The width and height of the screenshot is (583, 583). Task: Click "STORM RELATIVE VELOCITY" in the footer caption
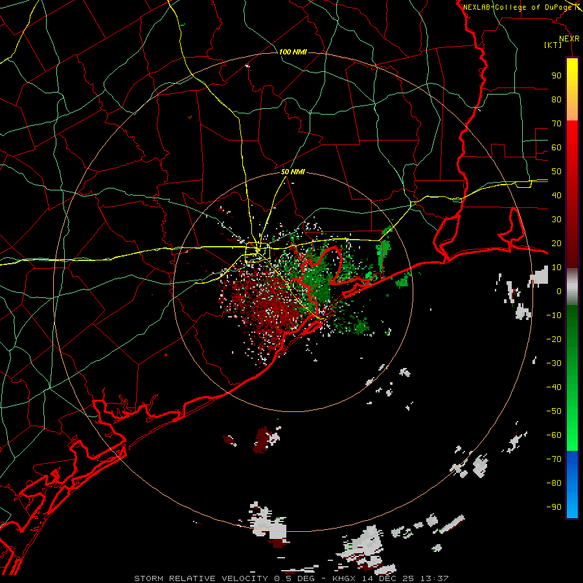pyautogui.click(x=201, y=578)
